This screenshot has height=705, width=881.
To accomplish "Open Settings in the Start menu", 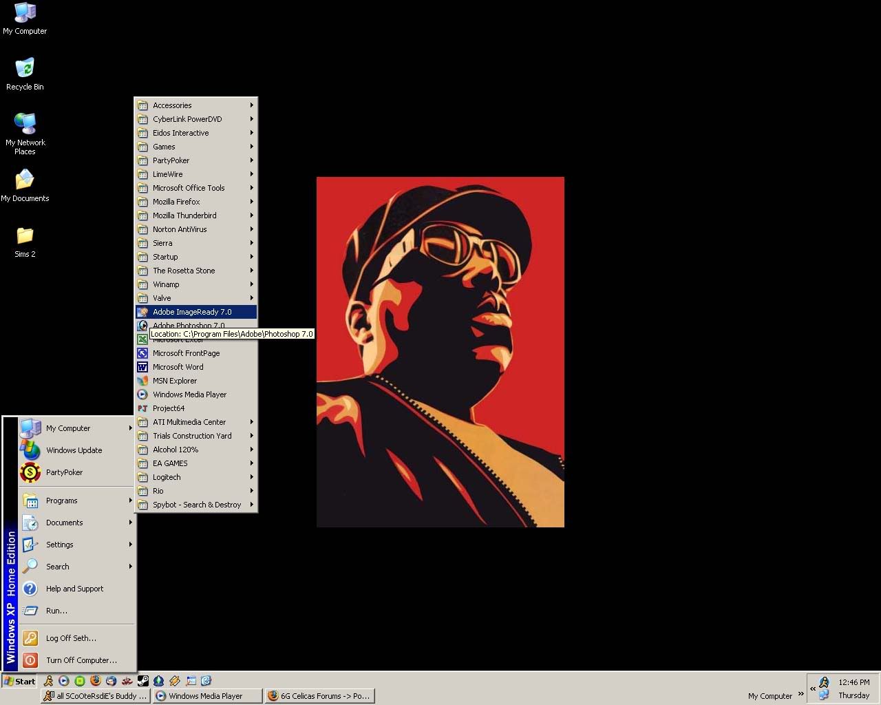I will click(76, 545).
